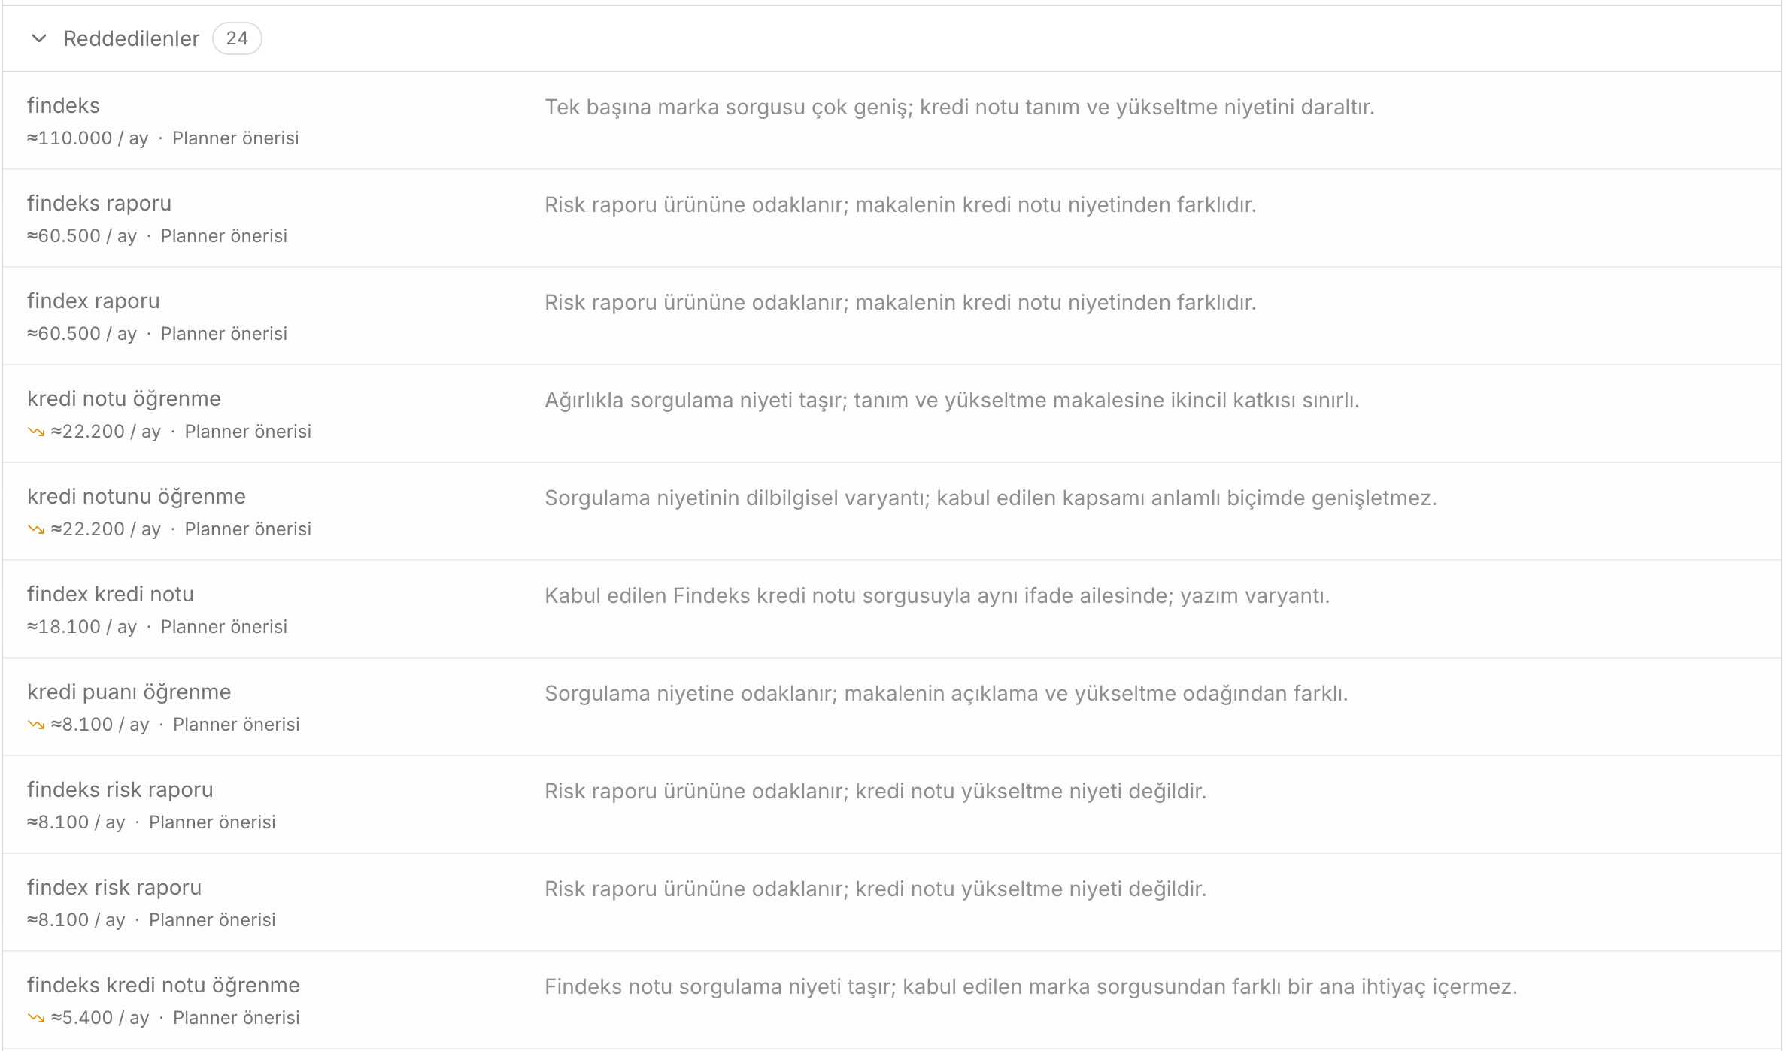Open the findeks risk raporu keyword
The image size is (1787, 1051).
click(120, 789)
